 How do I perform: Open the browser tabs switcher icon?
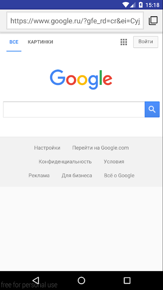(153, 21)
